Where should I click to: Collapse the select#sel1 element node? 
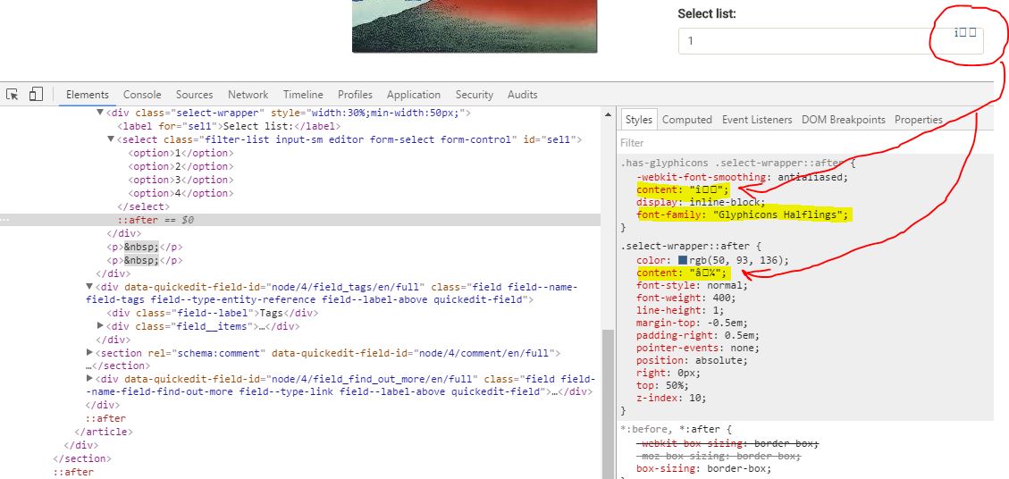pyautogui.click(x=111, y=139)
